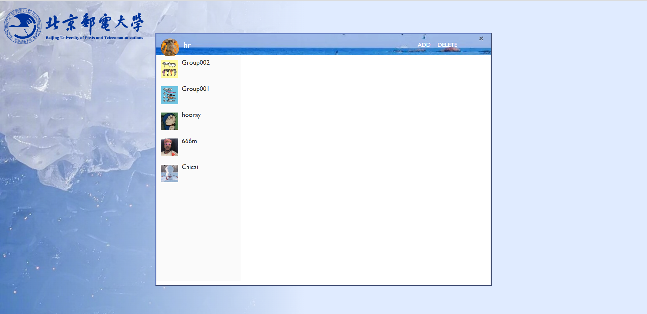Select the 666m contact name
This screenshot has width=647, height=314.
(x=189, y=141)
